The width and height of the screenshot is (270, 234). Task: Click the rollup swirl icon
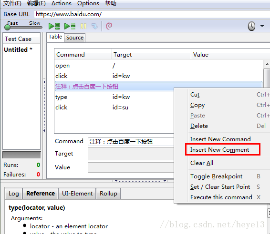click(109, 26)
